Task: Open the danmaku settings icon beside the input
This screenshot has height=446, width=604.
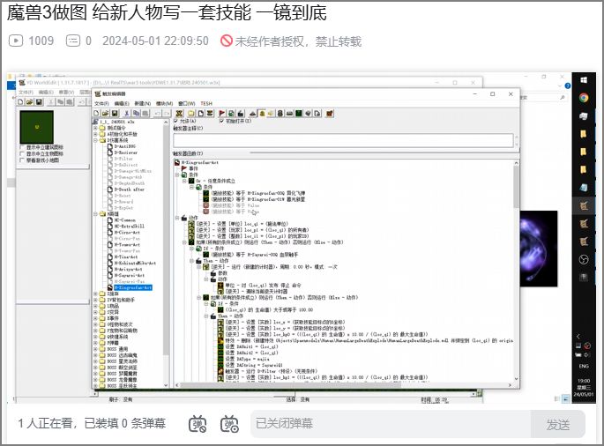Action: tap(229, 424)
